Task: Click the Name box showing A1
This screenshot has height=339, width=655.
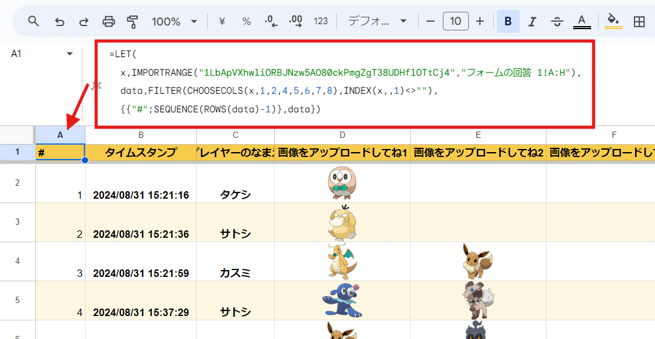Action: click(35, 54)
